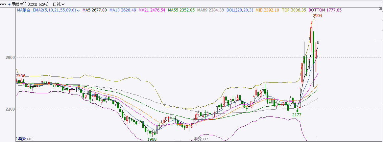Click the green MA55 2352.05 label

click(x=181, y=10)
